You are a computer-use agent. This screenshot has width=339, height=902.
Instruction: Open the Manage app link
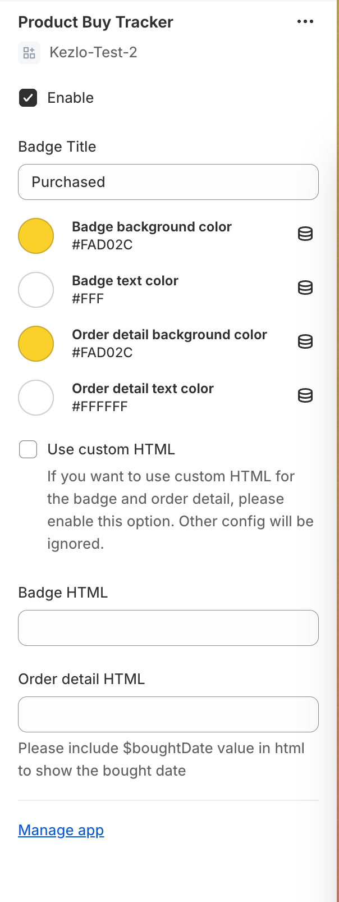coord(61,830)
